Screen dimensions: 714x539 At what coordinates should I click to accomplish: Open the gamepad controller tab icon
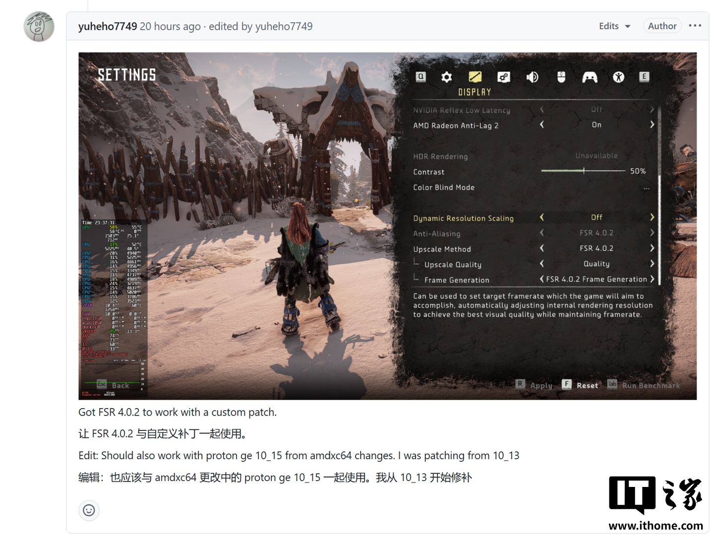click(590, 77)
